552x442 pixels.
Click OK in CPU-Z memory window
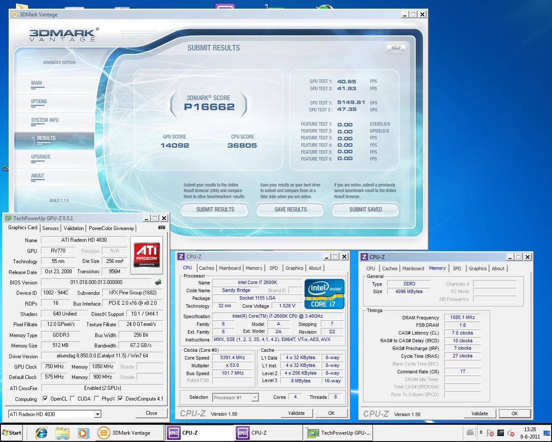[514, 414]
